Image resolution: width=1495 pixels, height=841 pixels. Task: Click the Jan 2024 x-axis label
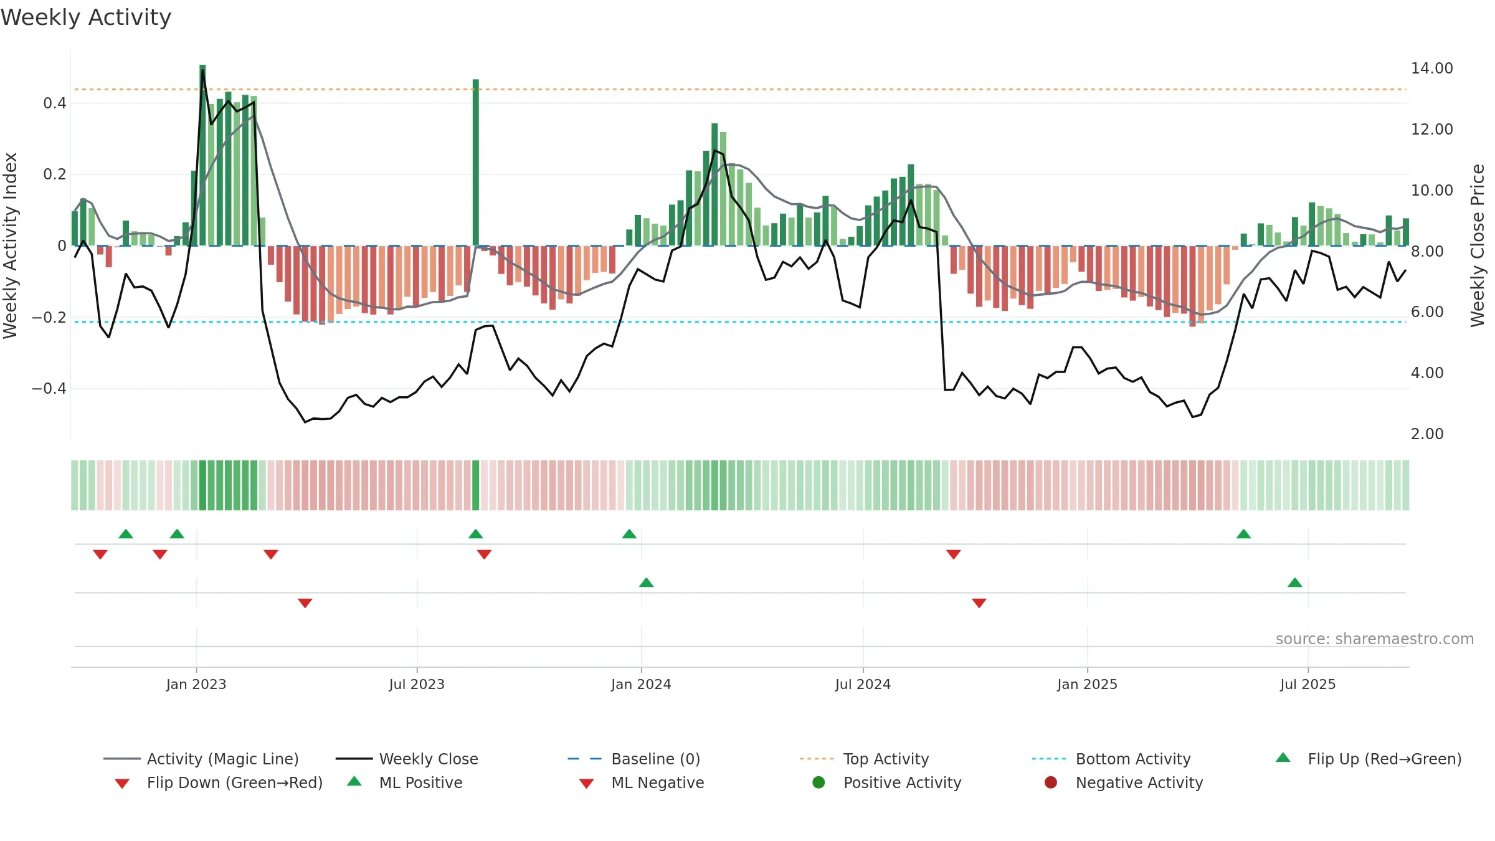641,684
